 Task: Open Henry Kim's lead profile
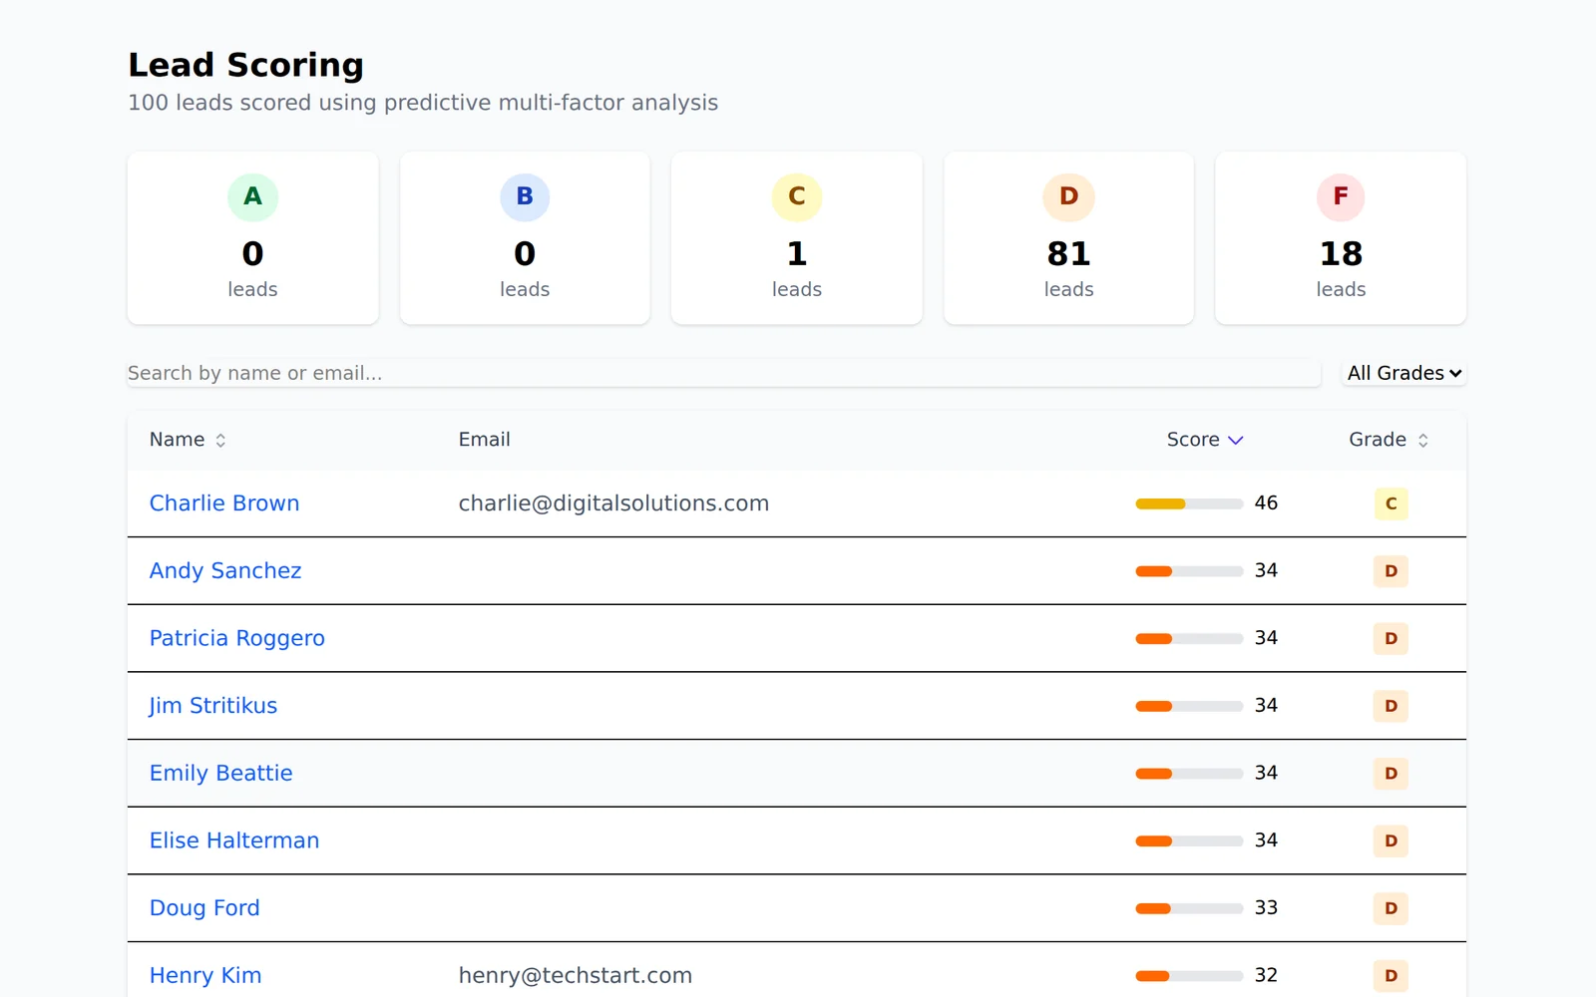[205, 975]
